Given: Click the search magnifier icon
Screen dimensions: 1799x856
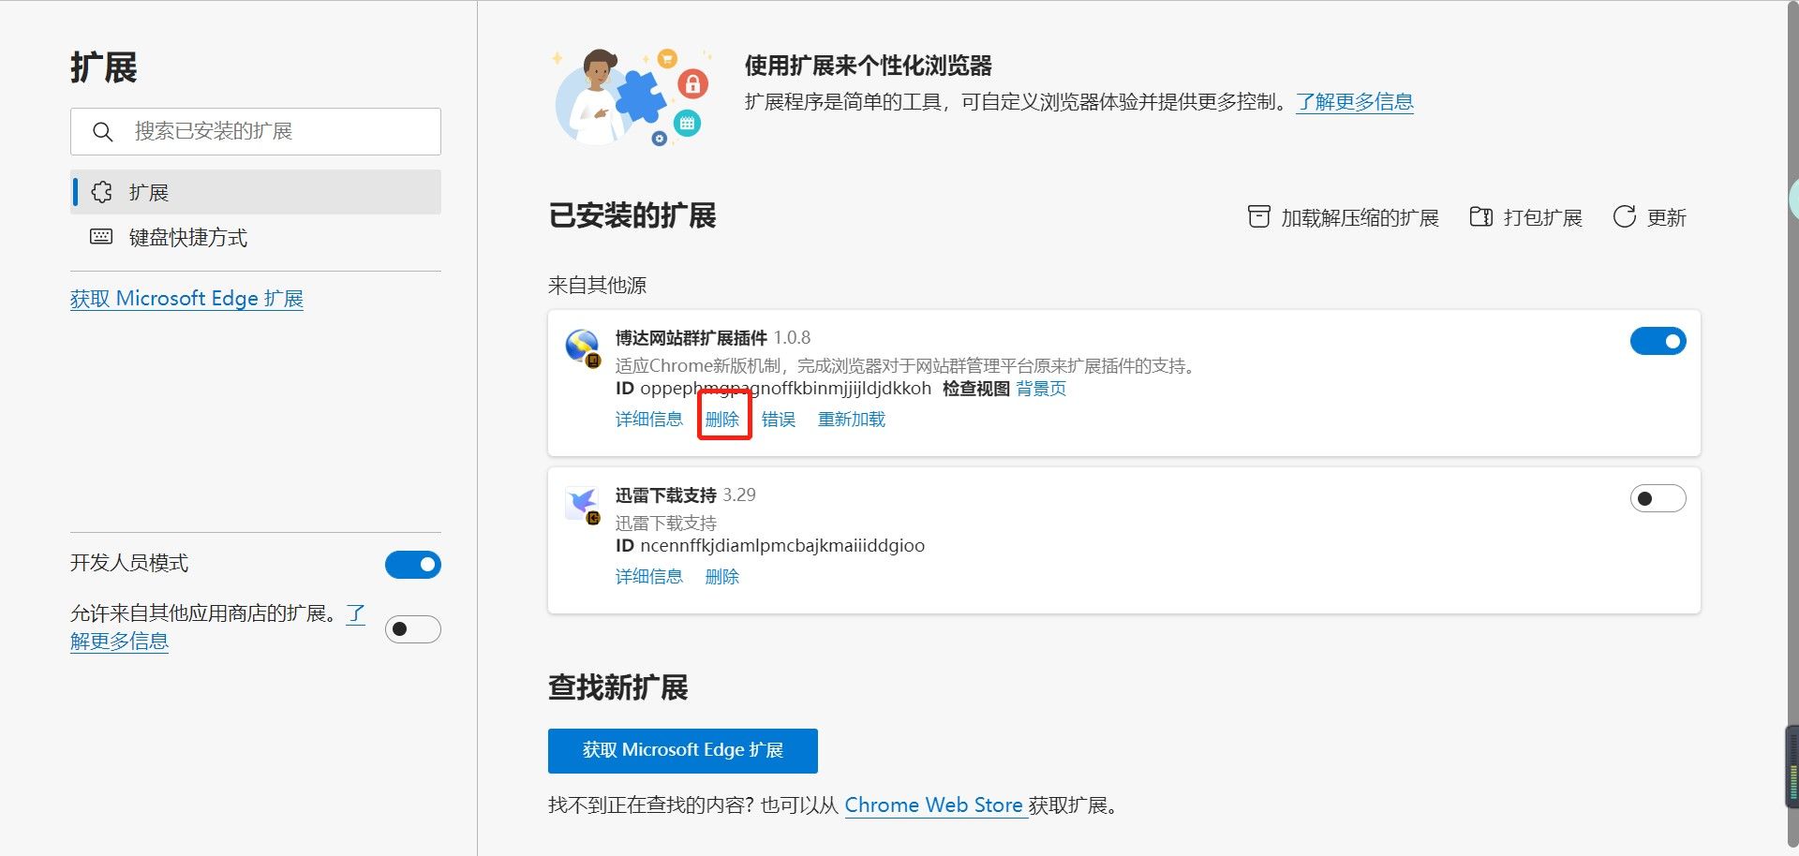Looking at the screenshot, I should (x=103, y=132).
